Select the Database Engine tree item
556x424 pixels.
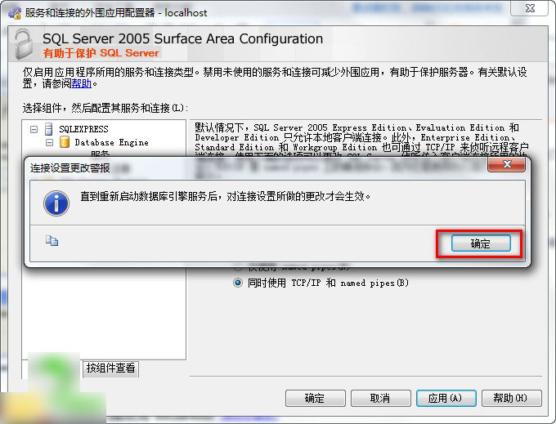(x=111, y=142)
